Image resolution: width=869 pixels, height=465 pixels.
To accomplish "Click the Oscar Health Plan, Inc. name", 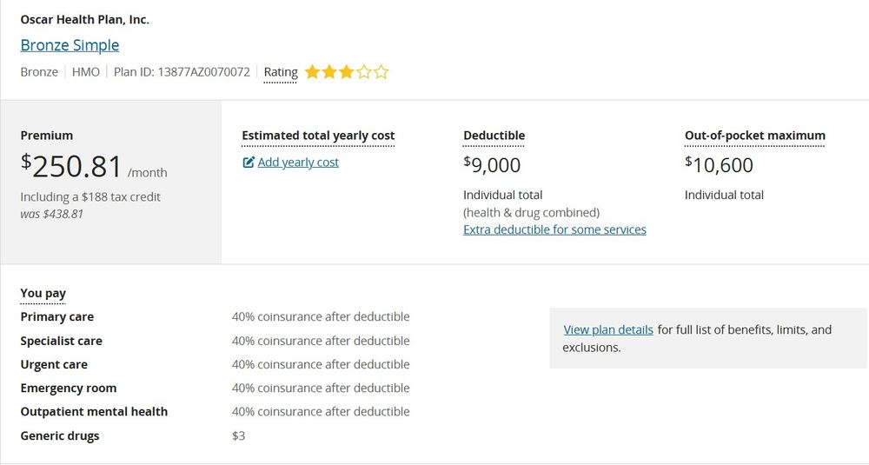I will [x=84, y=19].
